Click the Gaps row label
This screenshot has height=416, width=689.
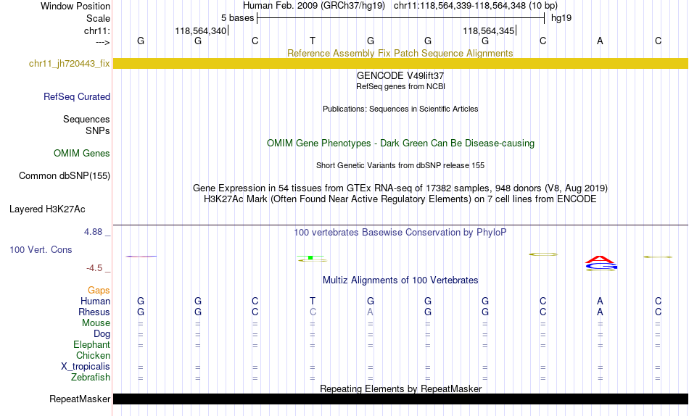point(99,290)
